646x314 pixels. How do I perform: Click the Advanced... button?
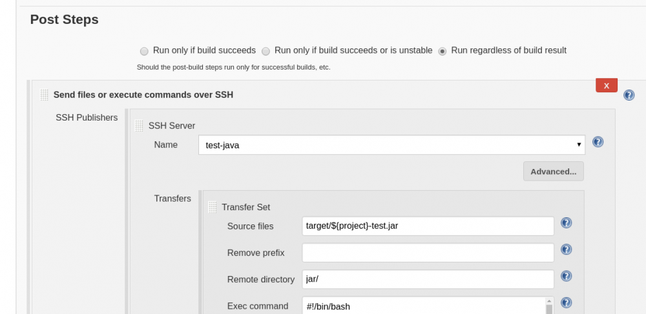553,172
